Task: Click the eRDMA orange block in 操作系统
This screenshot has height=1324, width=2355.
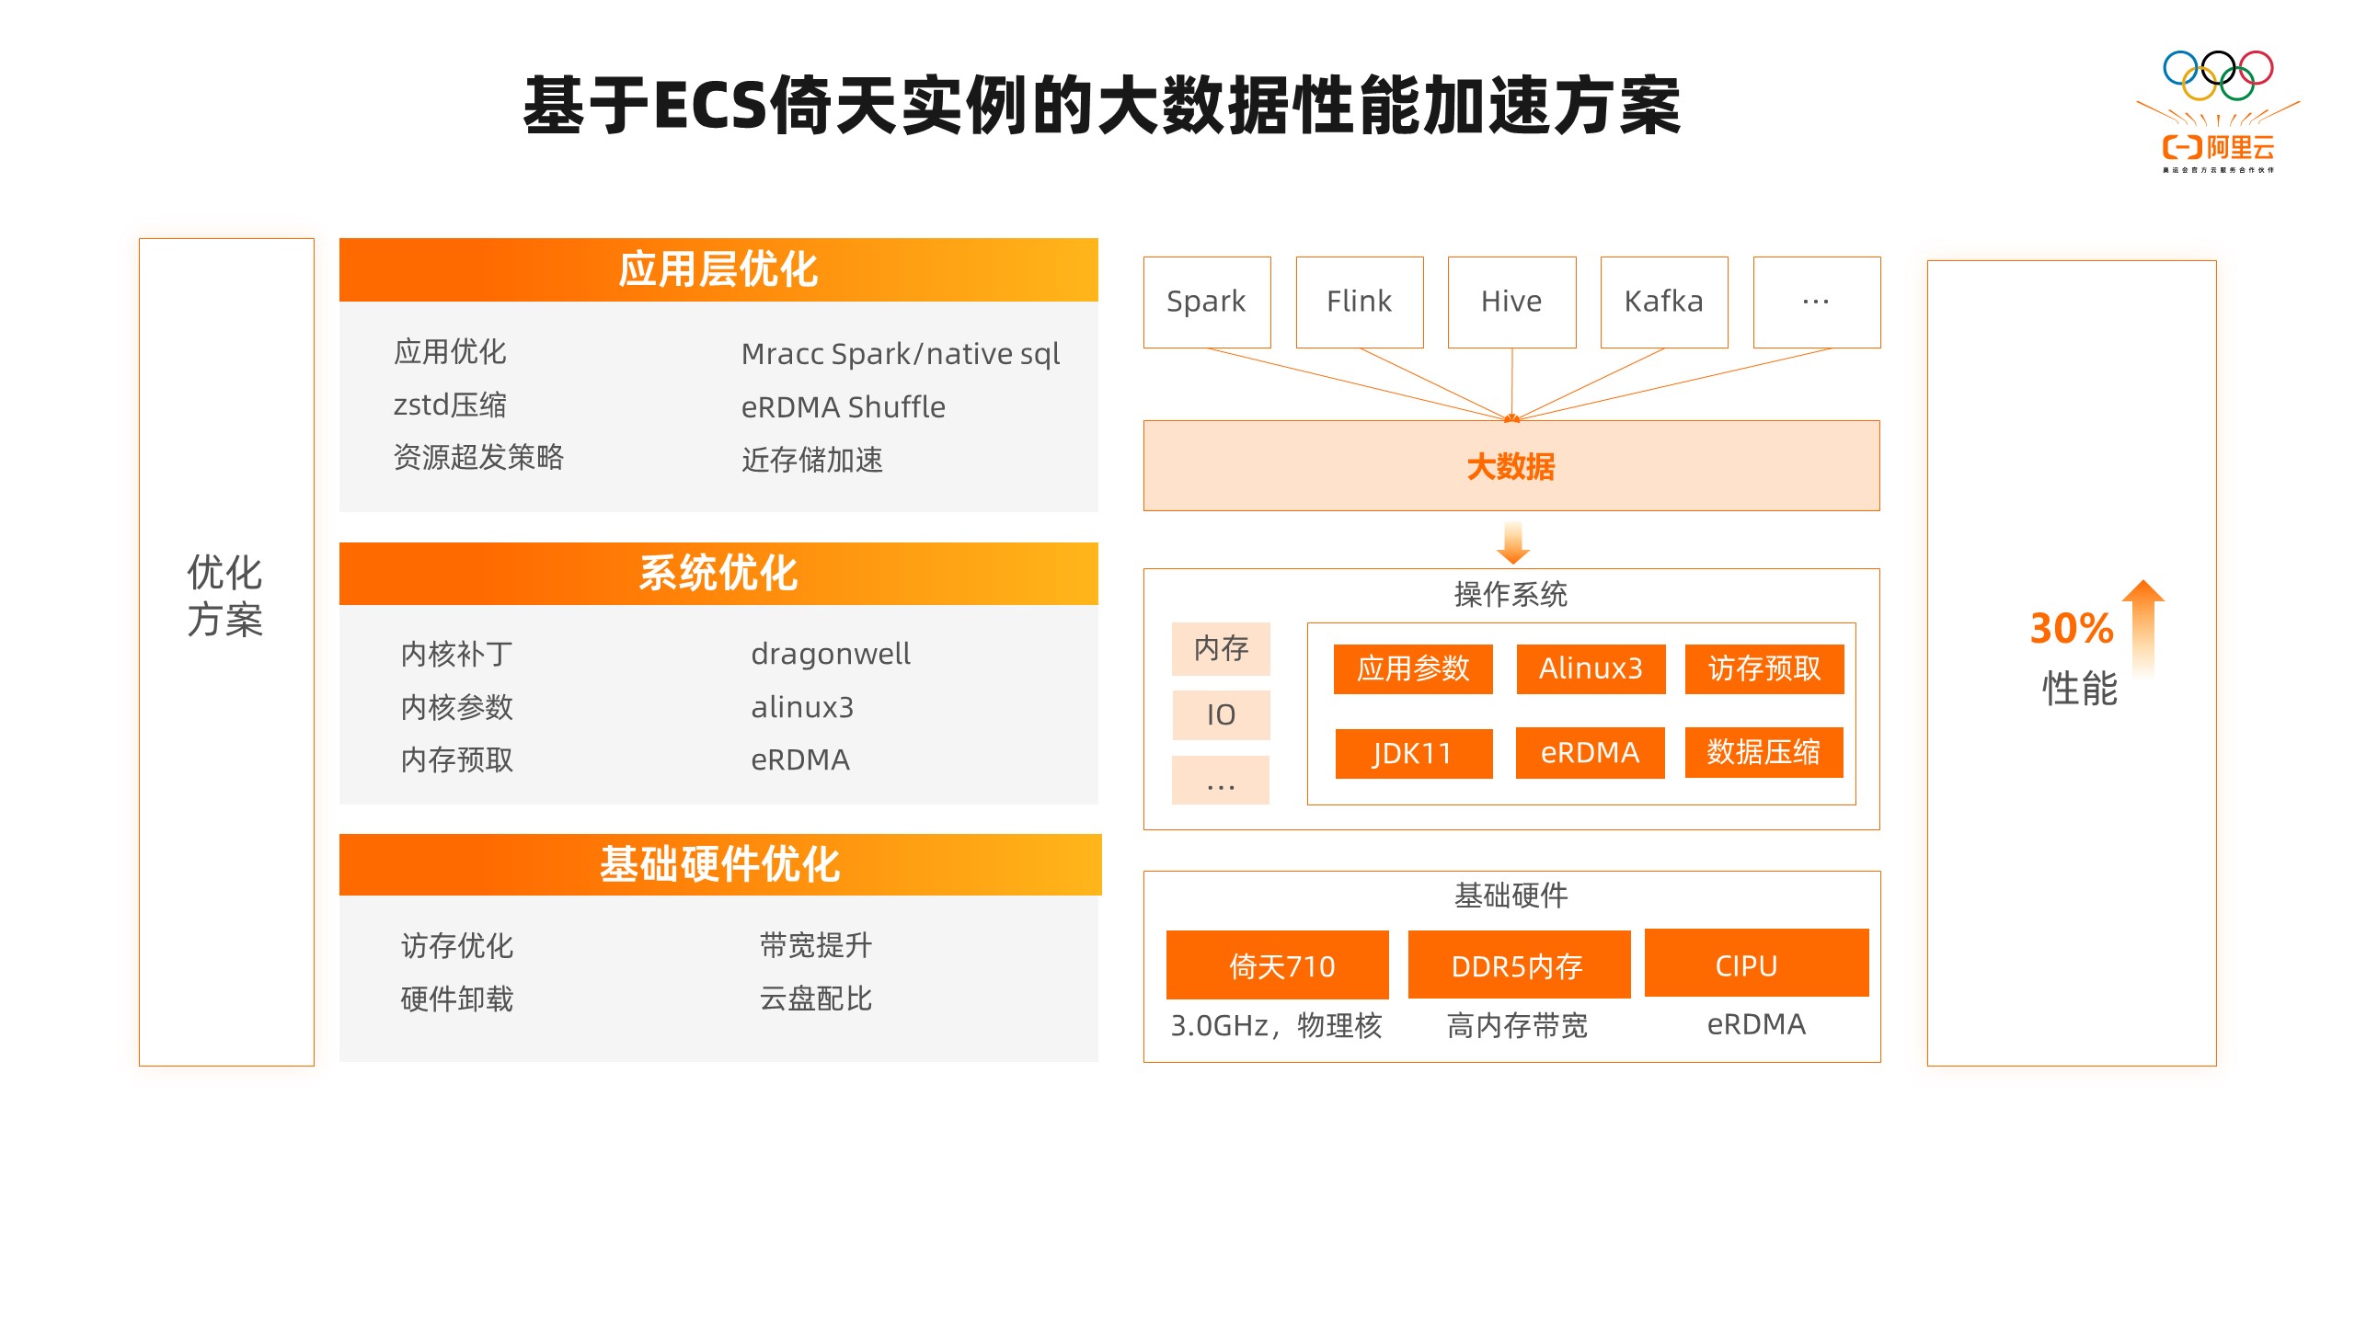Action: (x=1590, y=753)
